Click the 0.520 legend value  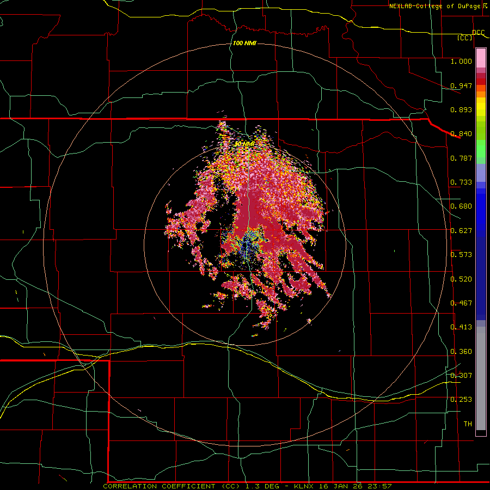[x=461, y=279]
